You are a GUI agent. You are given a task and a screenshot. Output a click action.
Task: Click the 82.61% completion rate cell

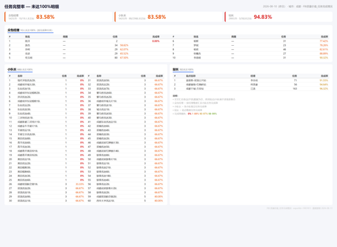tap(324, 49)
